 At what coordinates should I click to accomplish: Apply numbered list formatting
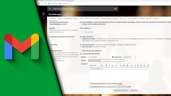[x=132, y=66]
